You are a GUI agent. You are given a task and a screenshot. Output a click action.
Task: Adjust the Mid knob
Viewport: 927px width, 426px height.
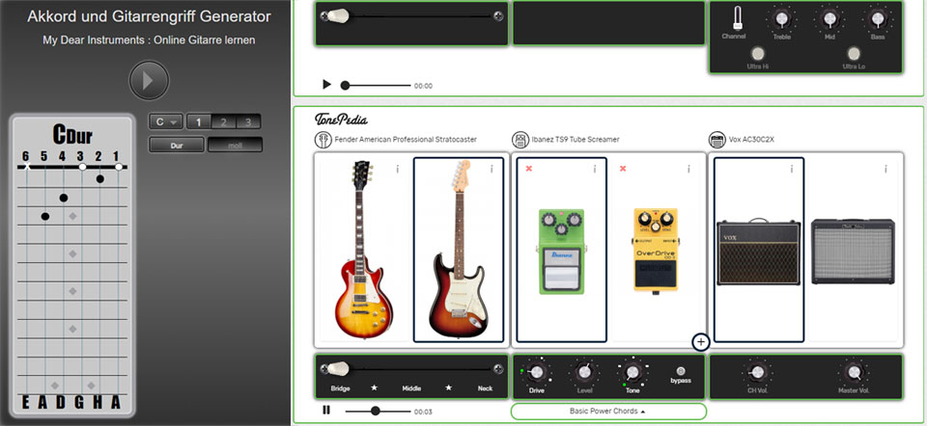coord(830,19)
